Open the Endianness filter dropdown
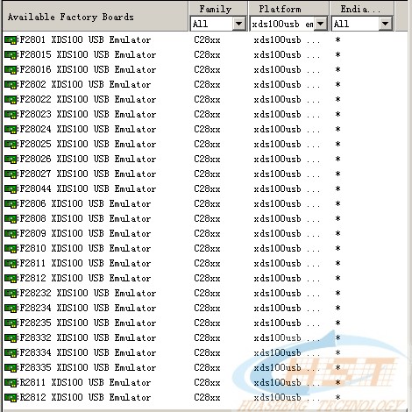 coord(386,24)
